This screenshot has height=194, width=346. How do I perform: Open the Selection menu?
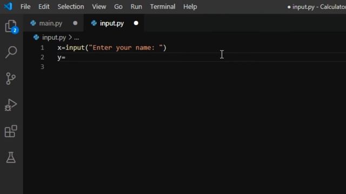click(x=71, y=6)
